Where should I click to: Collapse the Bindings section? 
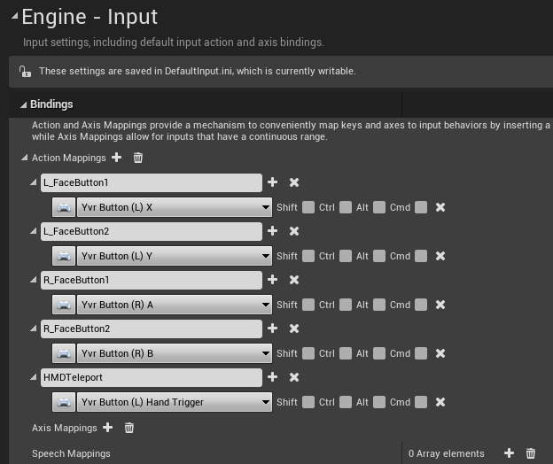pos(24,104)
